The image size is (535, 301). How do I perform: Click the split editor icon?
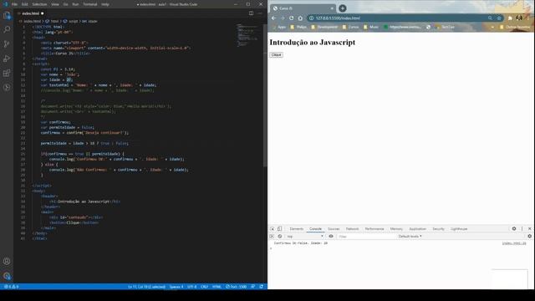pyautogui.click(x=251, y=13)
